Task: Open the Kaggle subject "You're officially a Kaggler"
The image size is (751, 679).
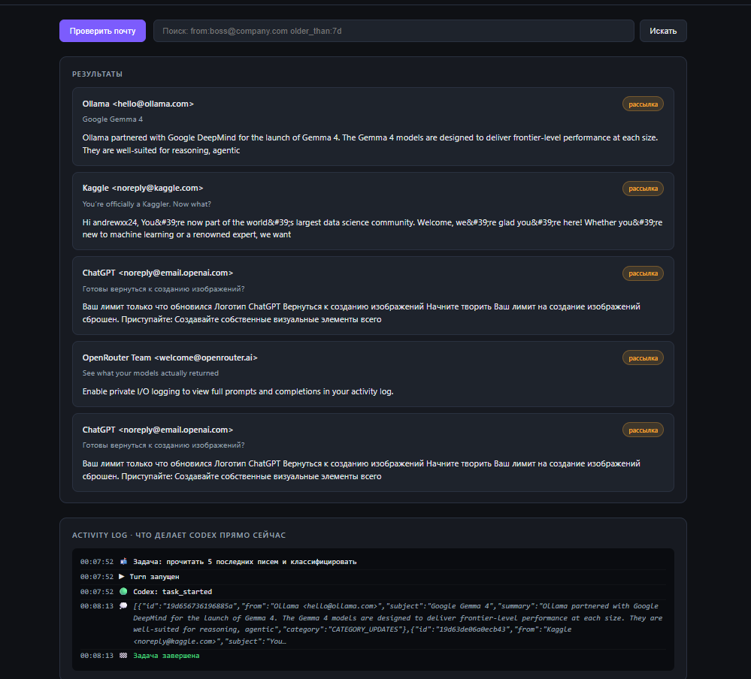Action: coord(145,204)
